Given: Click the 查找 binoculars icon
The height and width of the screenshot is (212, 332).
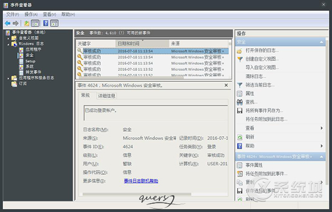Looking at the screenshot, I should 240,102.
